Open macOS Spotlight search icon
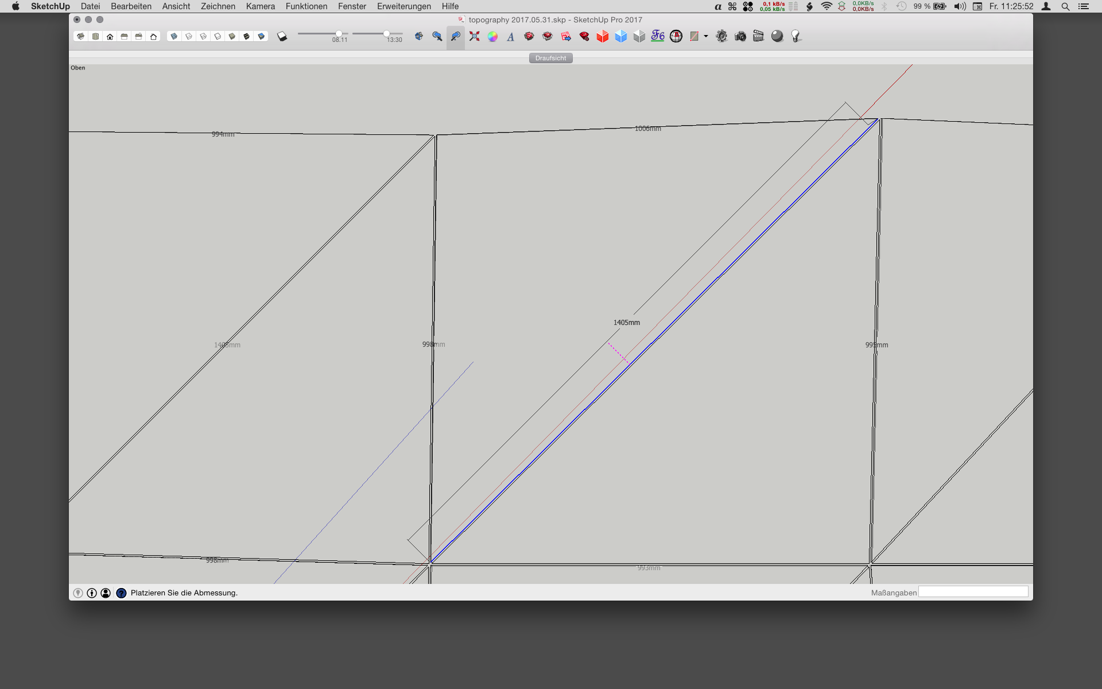 (x=1065, y=6)
